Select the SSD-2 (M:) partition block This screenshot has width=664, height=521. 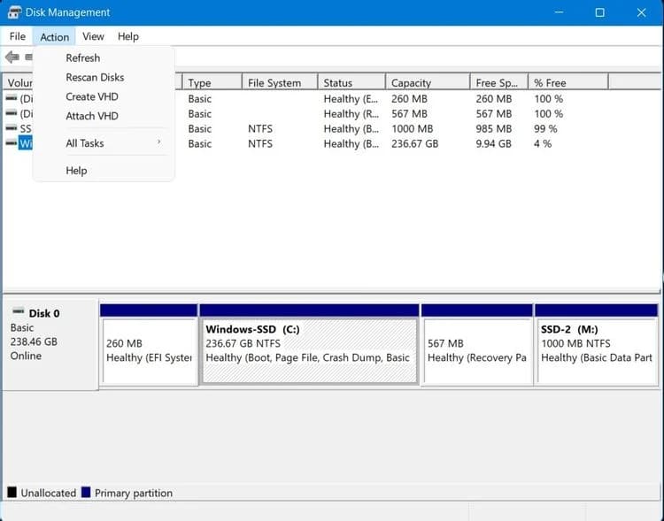click(596, 350)
